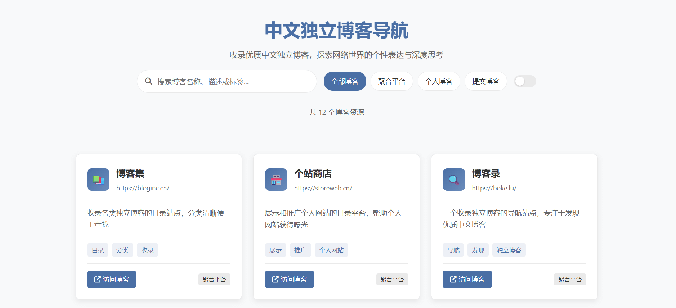Viewport: 676px width, 308px height.
Task: Click the https://boke.lu/ address
Action: point(494,188)
